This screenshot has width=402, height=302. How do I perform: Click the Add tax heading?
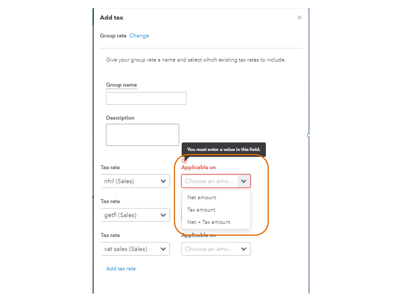pyautogui.click(x=111, y=18)
